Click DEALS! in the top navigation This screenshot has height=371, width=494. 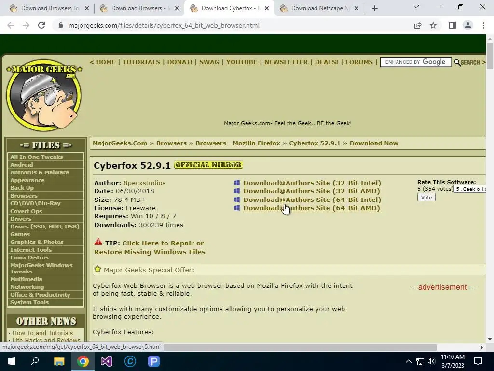[327, 62]
